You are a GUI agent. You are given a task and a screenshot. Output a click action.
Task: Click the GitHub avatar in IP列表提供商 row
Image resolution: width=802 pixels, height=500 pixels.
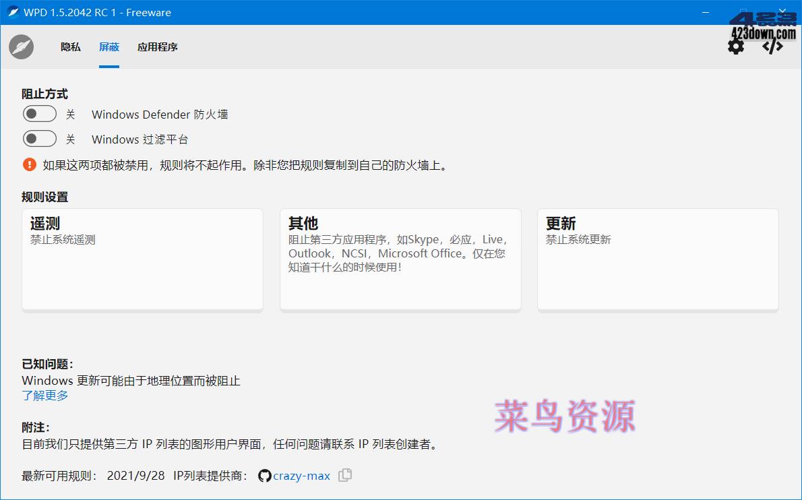click(x=264, y=476)
